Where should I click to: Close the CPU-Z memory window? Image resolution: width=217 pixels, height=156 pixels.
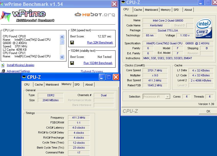(x=116, y=77)
